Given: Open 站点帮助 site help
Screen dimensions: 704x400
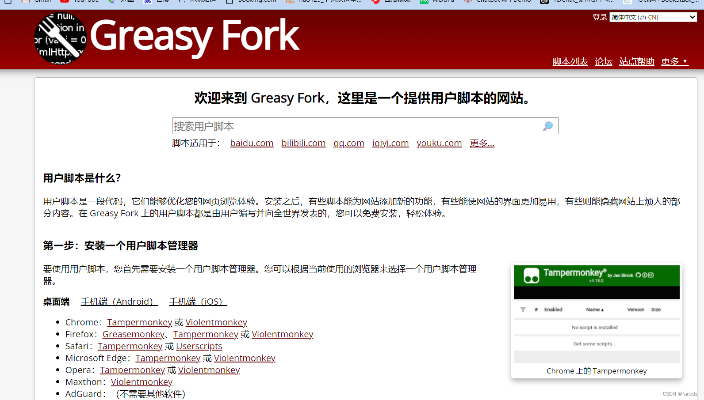Looking at the screenshot, I should pyautogui.click(x=636, y=61).
